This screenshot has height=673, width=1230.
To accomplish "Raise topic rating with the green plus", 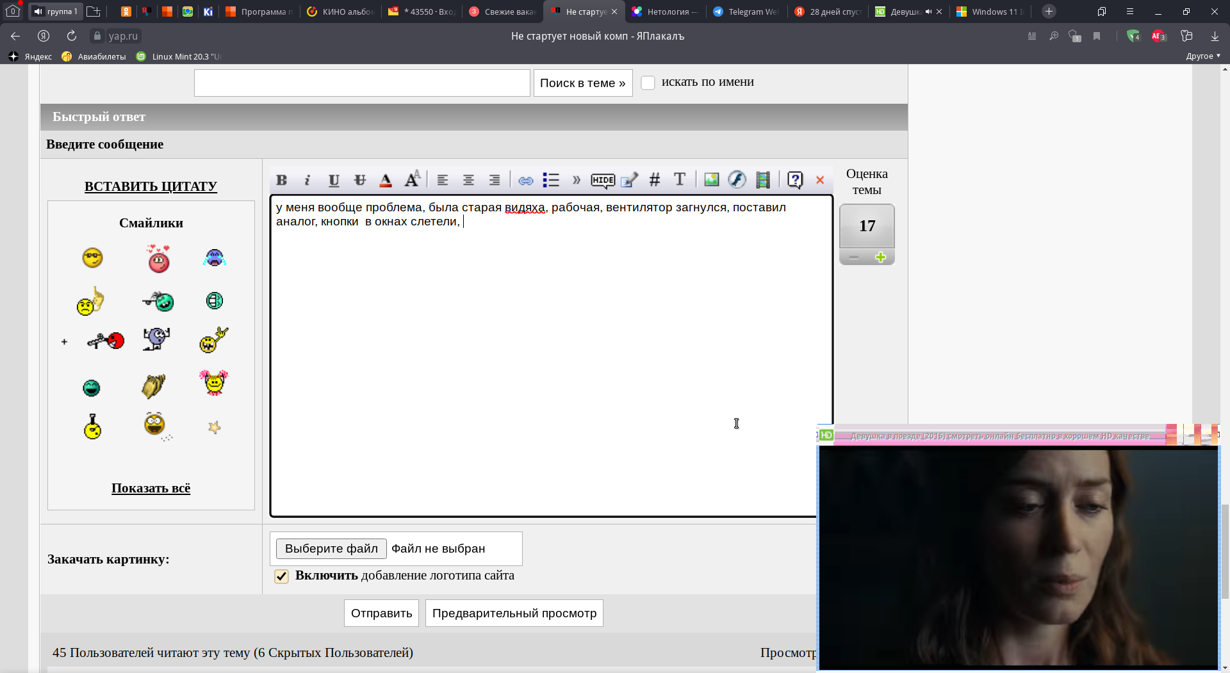I will tap(881, 257).
